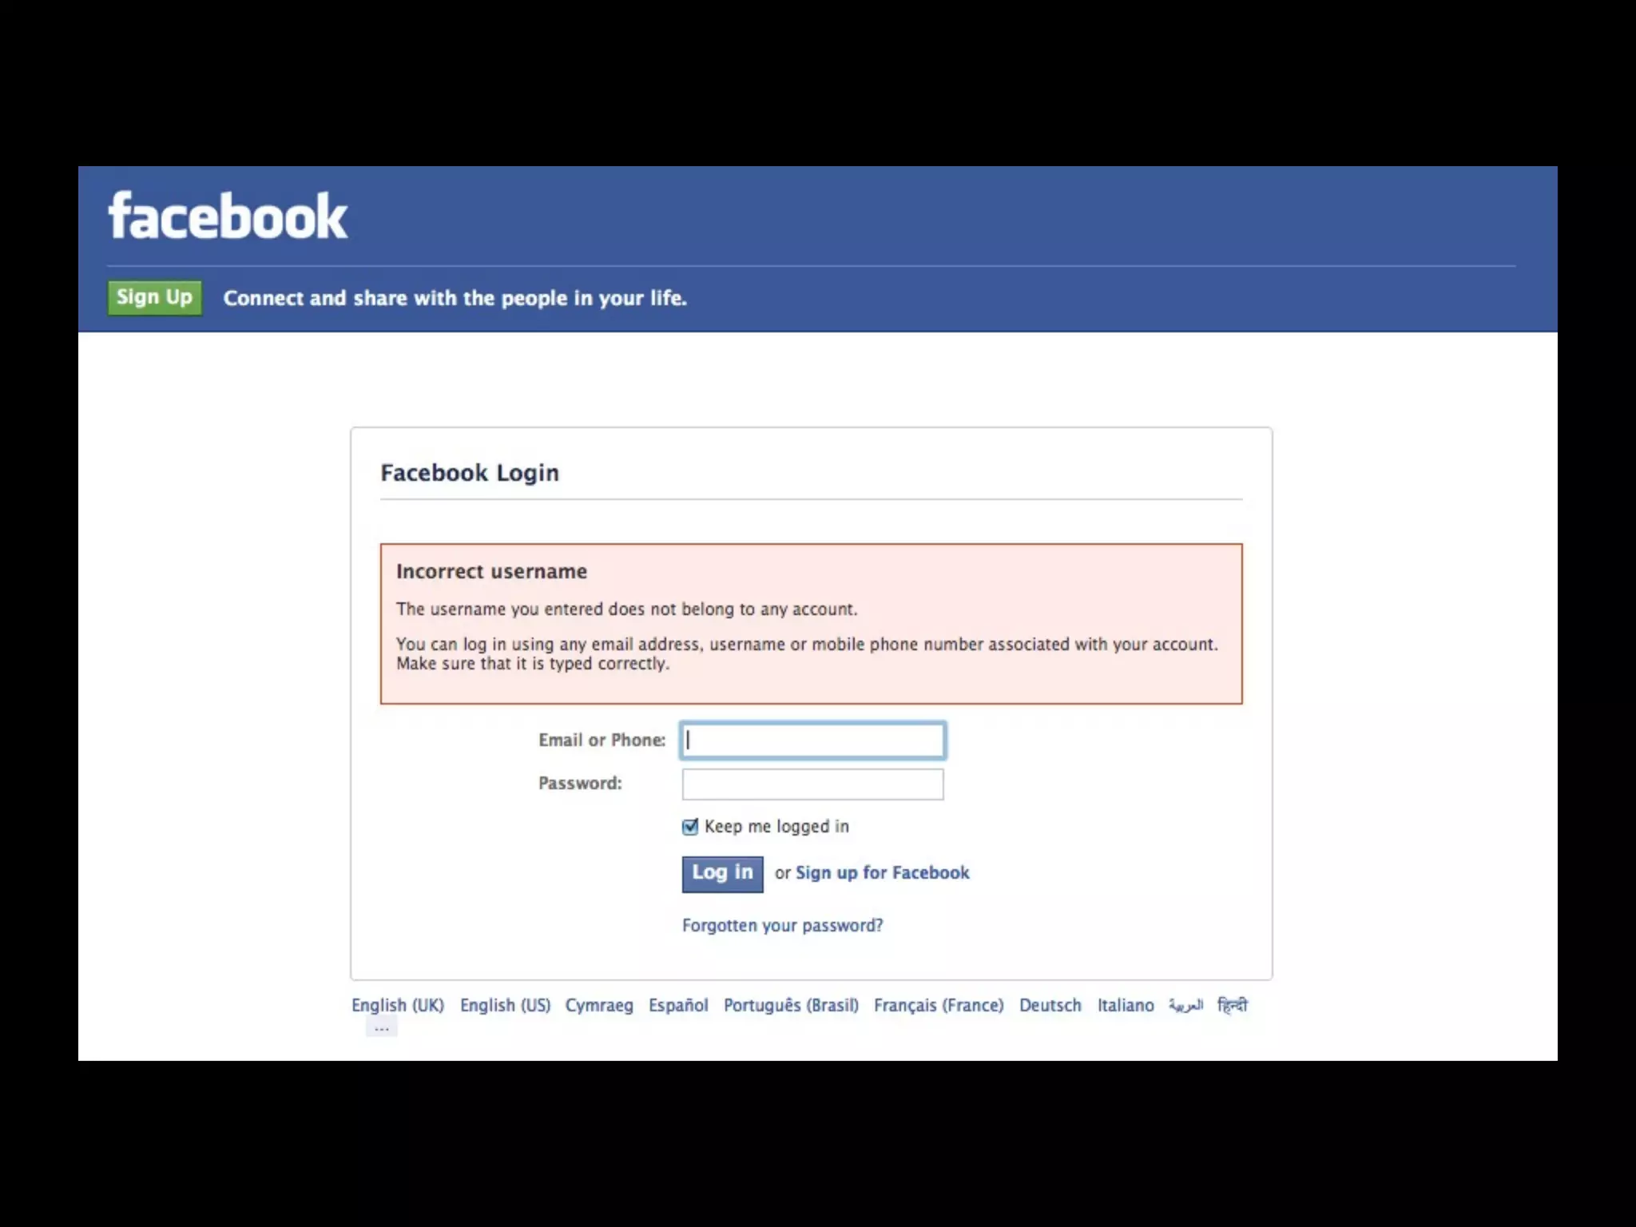This screenshot has height=1227, width=1636.
Task: Click into the Password field
Action: pos(812,784)
